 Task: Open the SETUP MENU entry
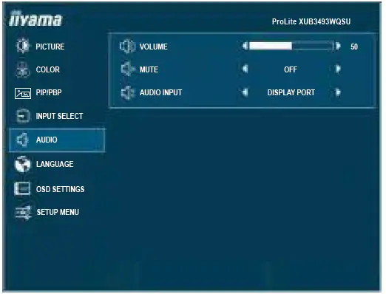point(58,212)
